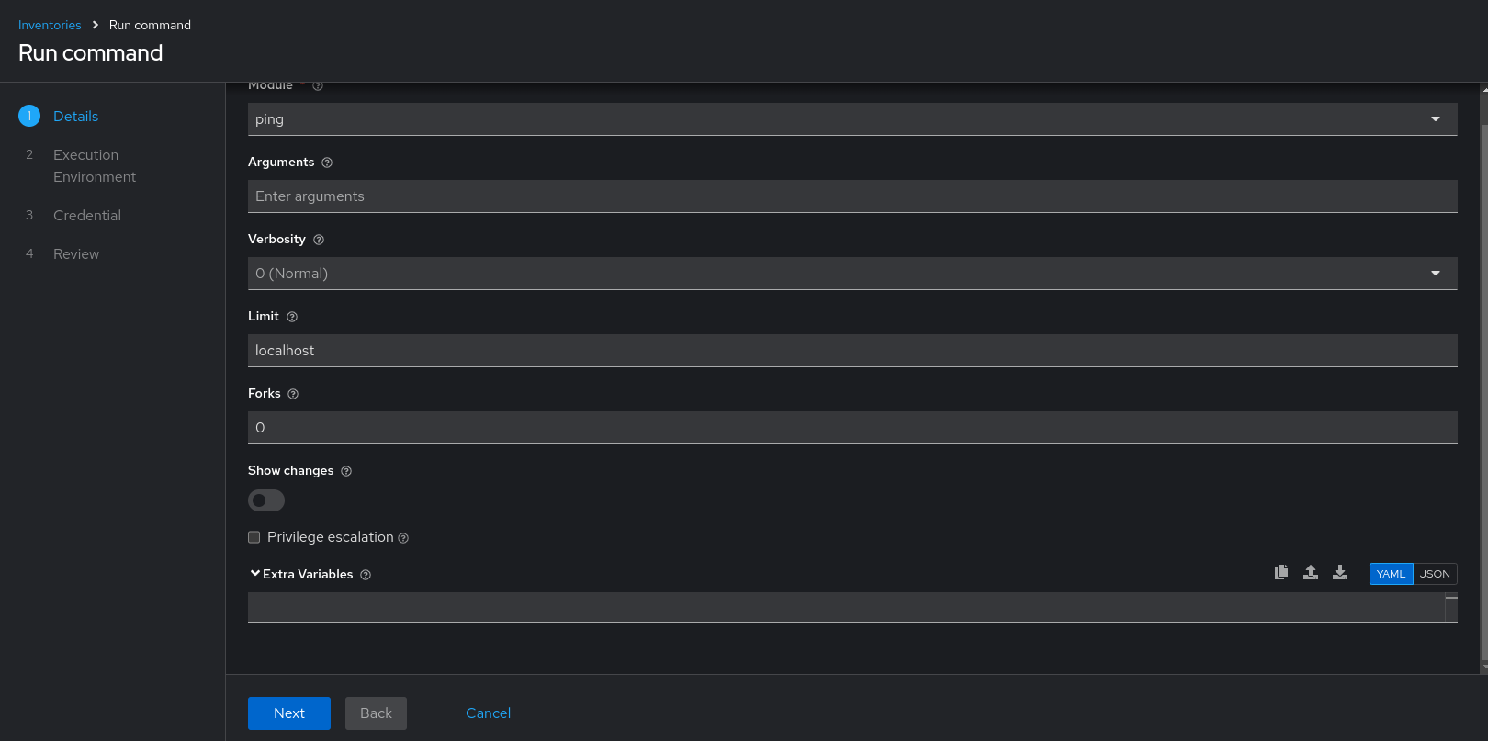The image size is (1488, 741).
Task: Click the Show changes help icon
Action: (x=346, y=471)
